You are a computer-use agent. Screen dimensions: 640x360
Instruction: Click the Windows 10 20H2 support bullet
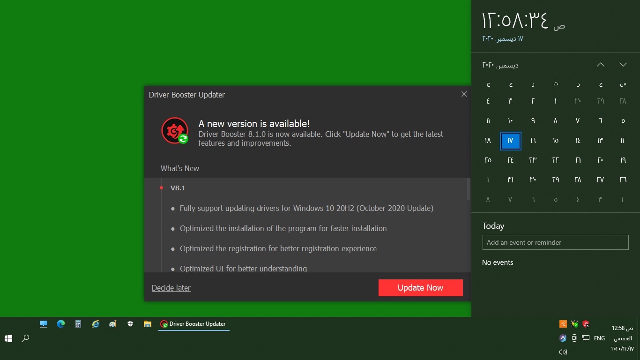(x=306, y=208)
